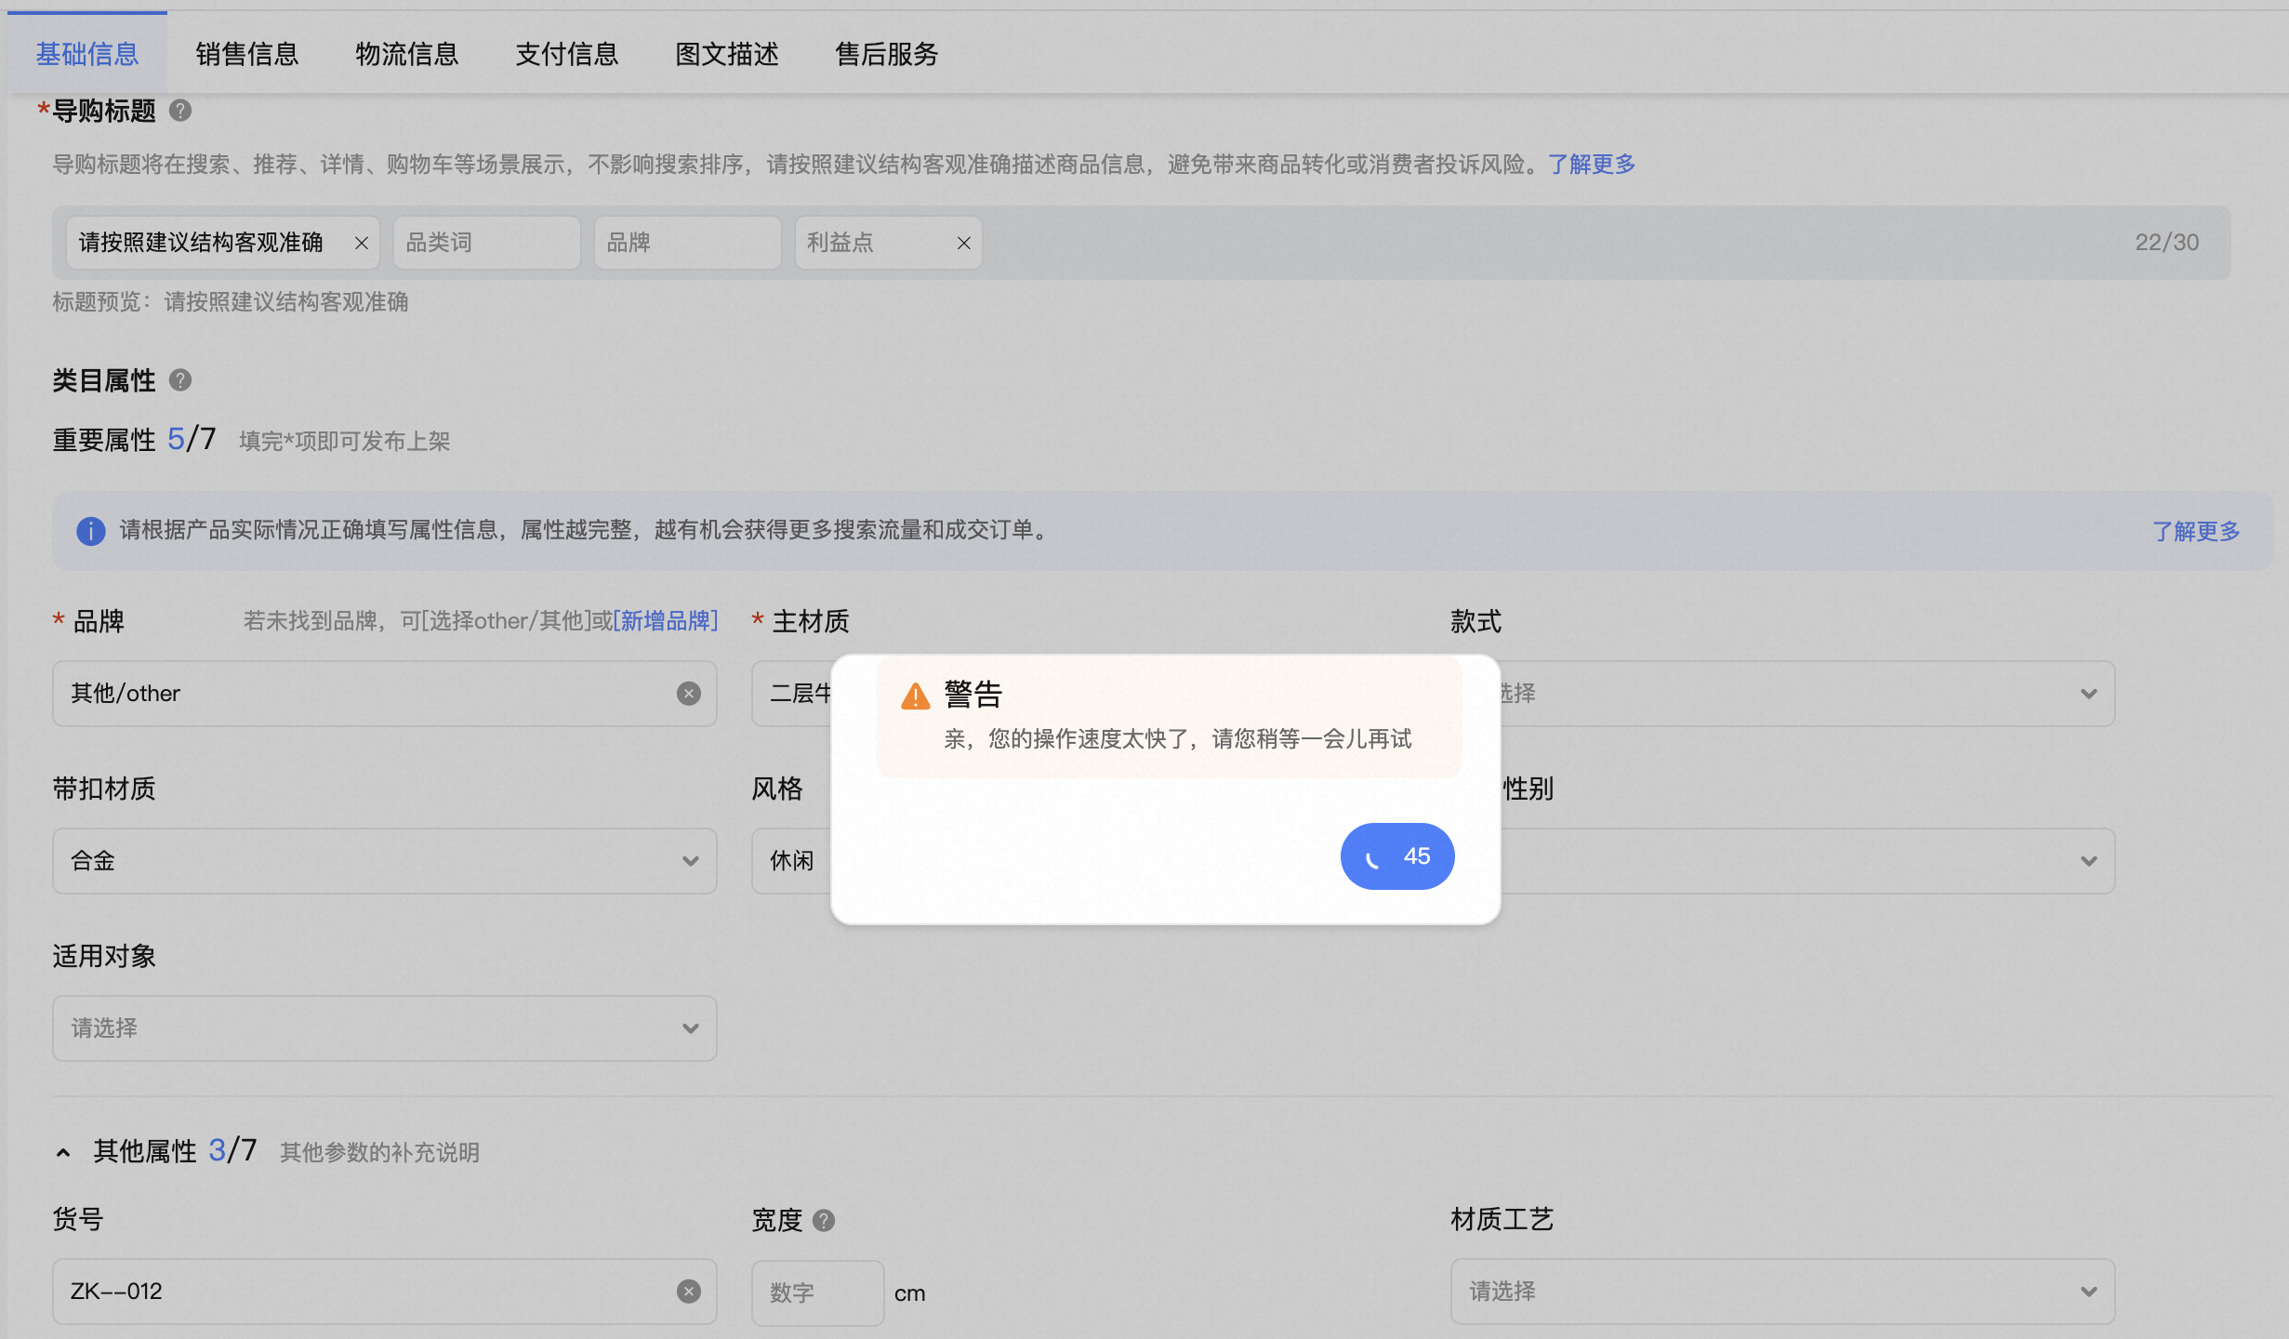Open the 适用对象 请选择 dropdown
Image resolution: width=2289 pixels, height=1339 pixels.
pos(385,1028)
